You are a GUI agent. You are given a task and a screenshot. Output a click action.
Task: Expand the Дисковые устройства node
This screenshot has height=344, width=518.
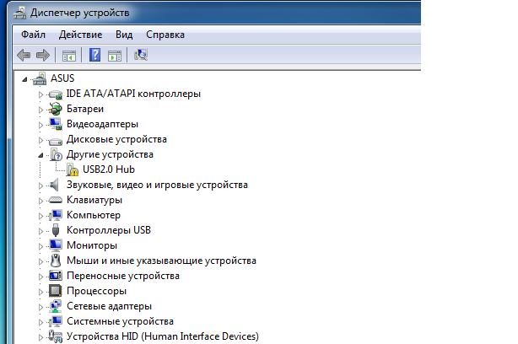pyautogui.click(x=40, y=140)
